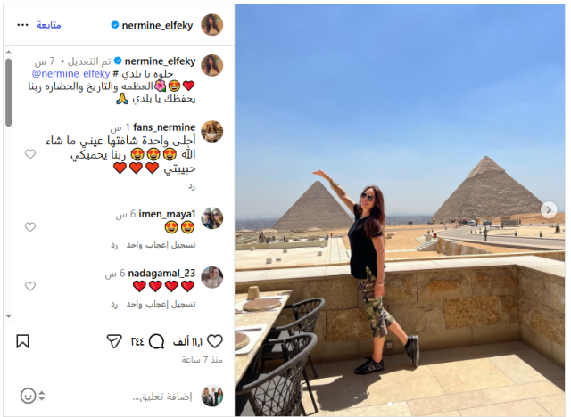Click the verified badge beside the header username
The height and width of the screenshot is (417, 571).
(115, 25)
